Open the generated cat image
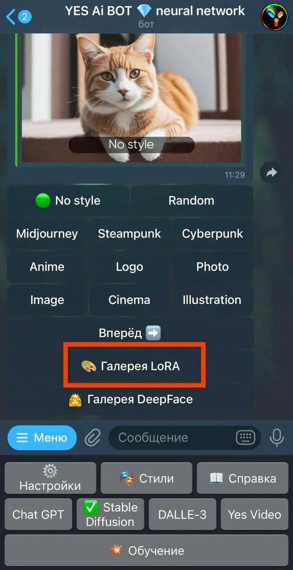The width and height of the screenshot is (293, 570). coord(132,97)
